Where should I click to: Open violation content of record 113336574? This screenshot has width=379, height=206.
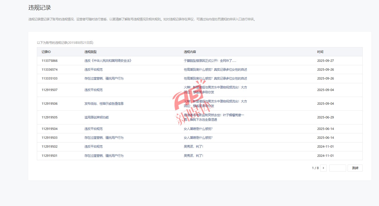pos(215,70)
